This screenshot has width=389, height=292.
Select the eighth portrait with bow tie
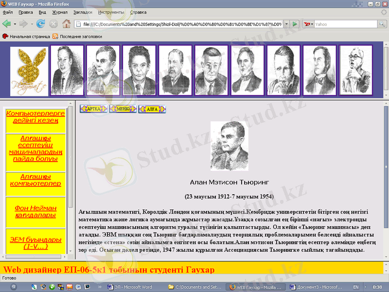click(x=319, y=70)
